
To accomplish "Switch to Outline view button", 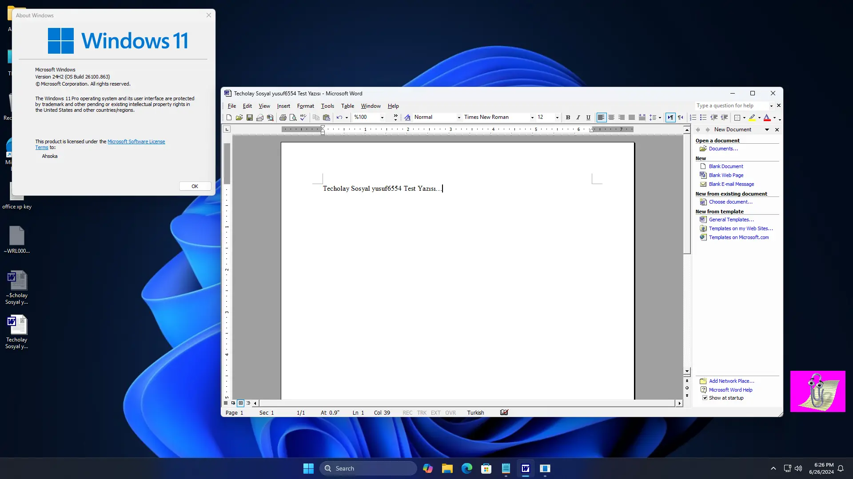I will (x=248, y=403).
